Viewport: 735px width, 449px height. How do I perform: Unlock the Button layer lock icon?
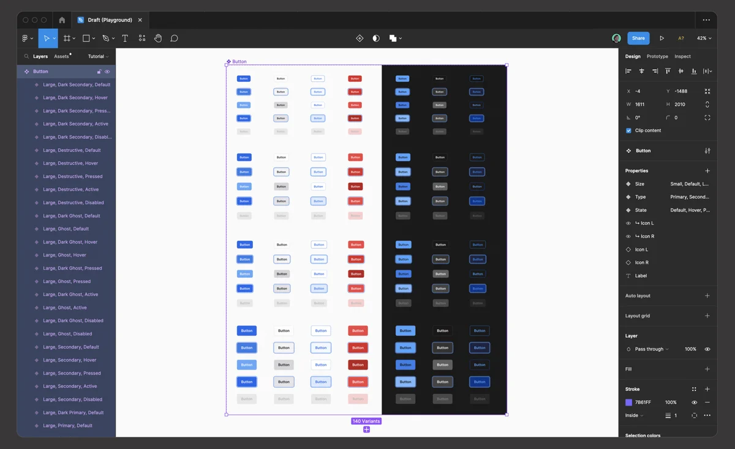[99, 72]
